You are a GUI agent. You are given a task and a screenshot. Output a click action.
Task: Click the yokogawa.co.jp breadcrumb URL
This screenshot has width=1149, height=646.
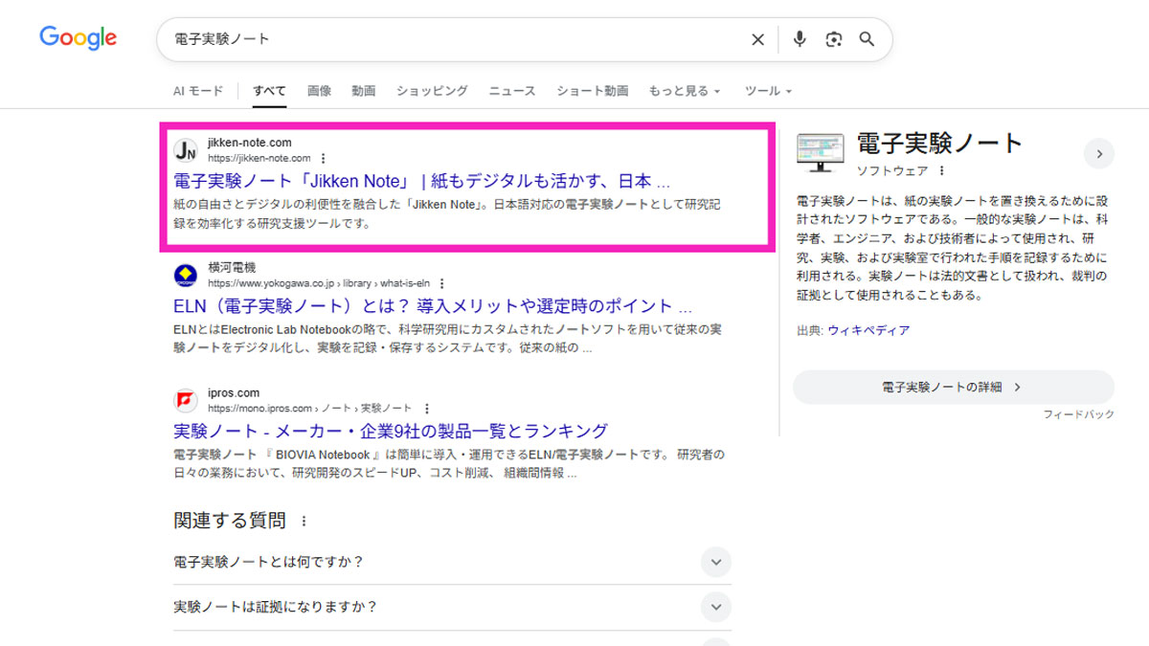[x=319, y=283]
